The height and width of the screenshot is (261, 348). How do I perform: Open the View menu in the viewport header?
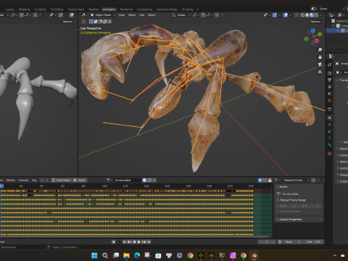point(122,15)
